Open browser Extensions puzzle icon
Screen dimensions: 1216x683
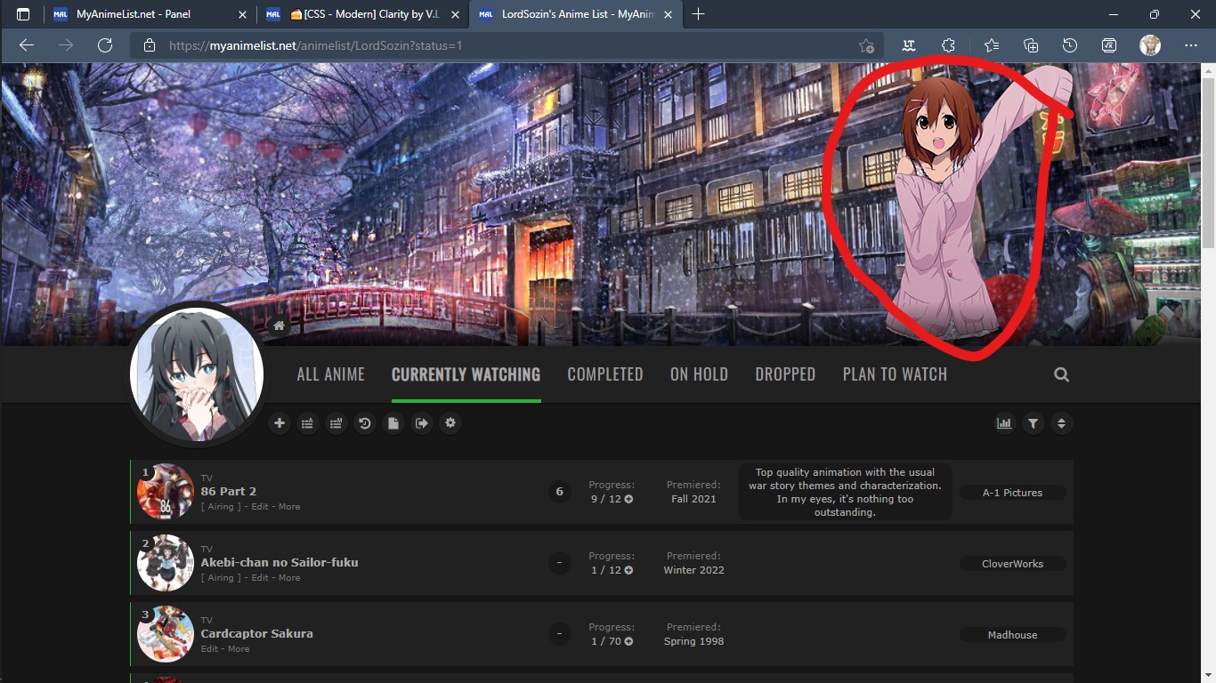point(948,45)
